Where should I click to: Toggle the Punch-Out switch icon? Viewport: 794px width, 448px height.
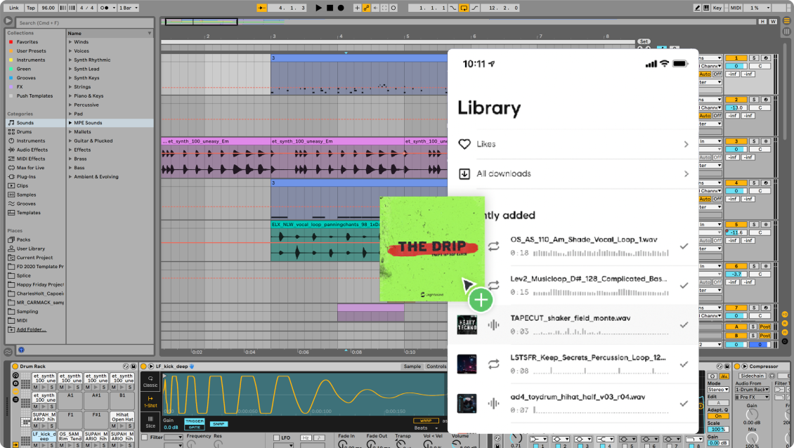pyautogui.click(x=475, y=8)
